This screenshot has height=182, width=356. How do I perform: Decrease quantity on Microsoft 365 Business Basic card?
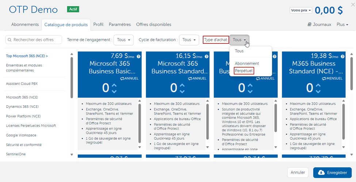tap(114, 91)
